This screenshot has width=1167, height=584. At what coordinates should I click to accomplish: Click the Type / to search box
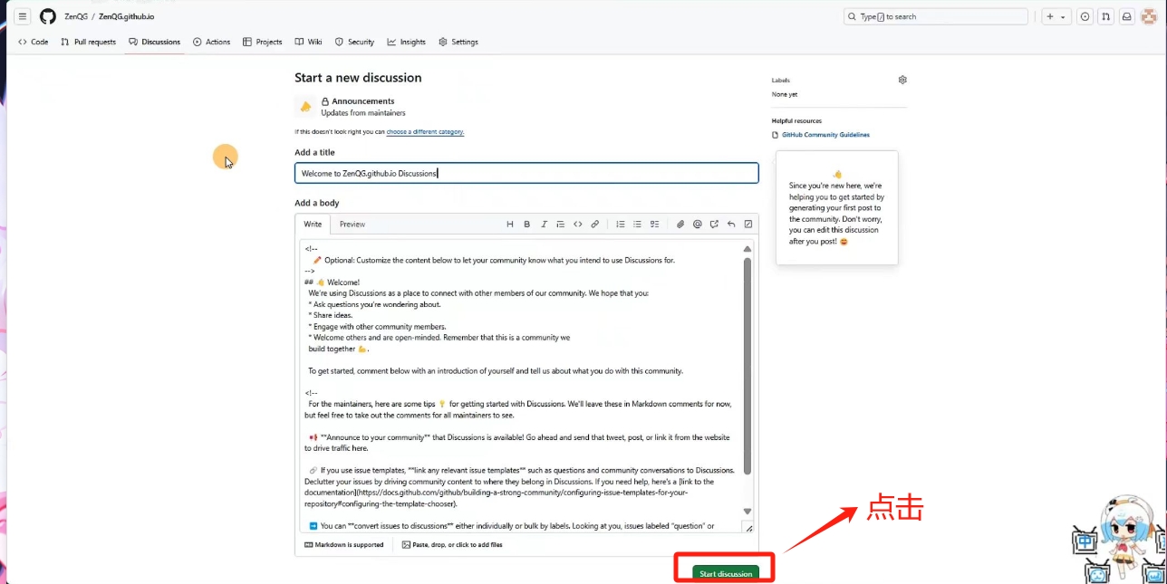pos(936,16)
